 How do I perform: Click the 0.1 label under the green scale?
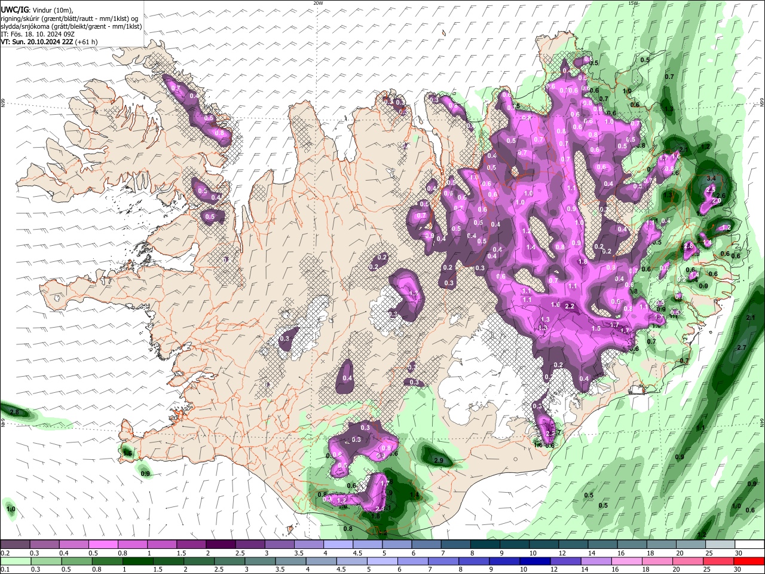coord(5,570)
